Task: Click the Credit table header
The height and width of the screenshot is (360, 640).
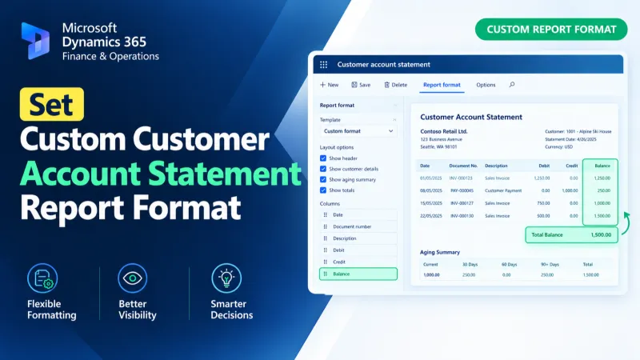Action: click(571, 166)
